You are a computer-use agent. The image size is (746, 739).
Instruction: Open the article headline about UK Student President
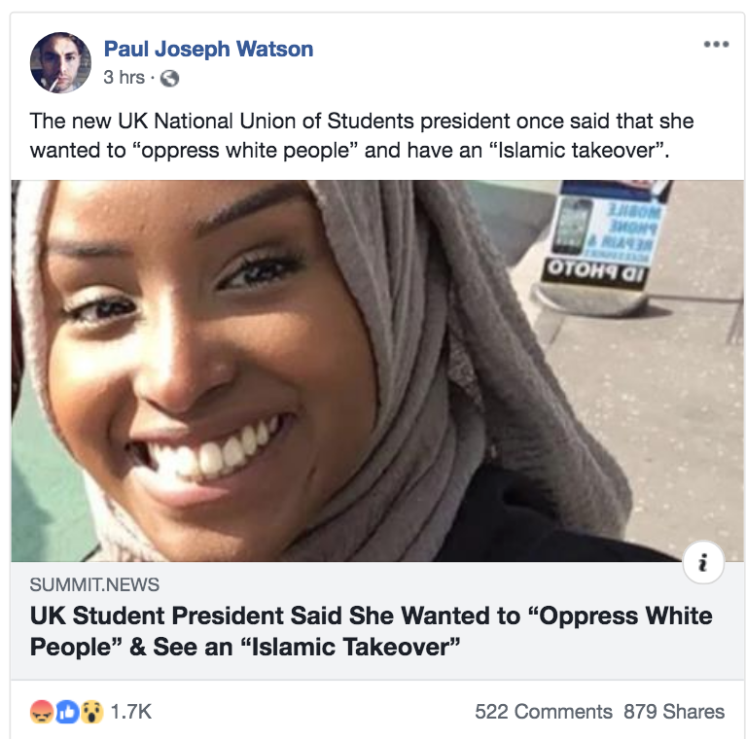[x=372, y=631]
